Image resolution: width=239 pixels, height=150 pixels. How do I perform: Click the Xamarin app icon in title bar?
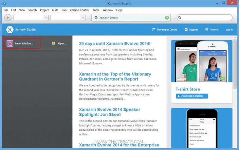click(x=4, y=3)
